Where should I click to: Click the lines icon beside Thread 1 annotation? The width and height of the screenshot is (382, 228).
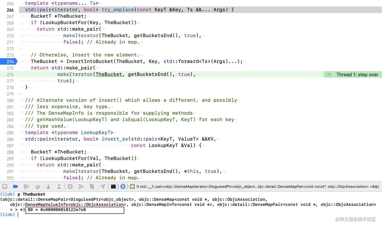[329, 74]
